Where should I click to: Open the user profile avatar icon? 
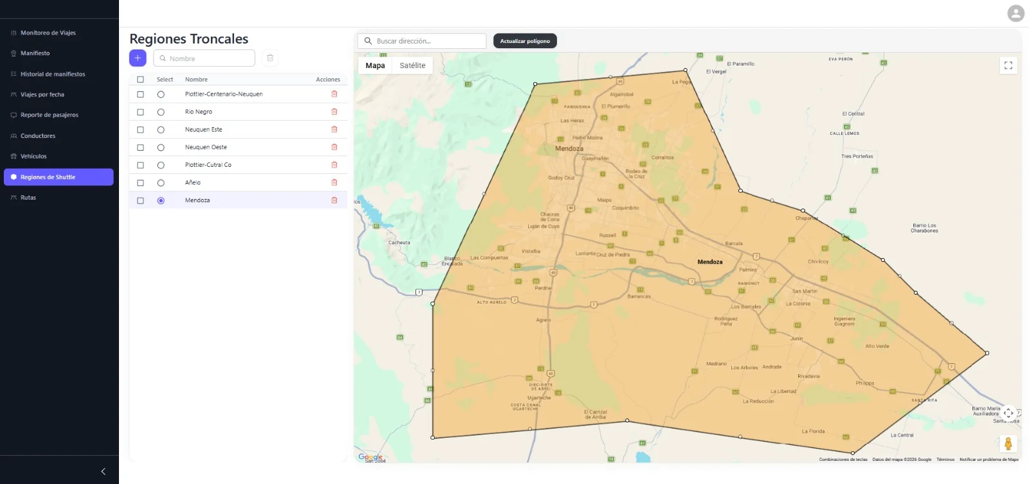click(x=1015, y=13)
